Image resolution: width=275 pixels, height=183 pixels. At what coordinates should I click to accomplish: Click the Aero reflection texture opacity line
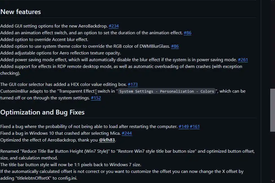click(61, 53)
